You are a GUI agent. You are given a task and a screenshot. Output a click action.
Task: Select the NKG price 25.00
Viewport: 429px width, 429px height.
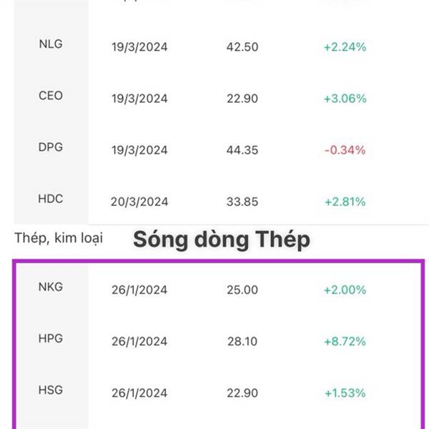coord(241,290)
